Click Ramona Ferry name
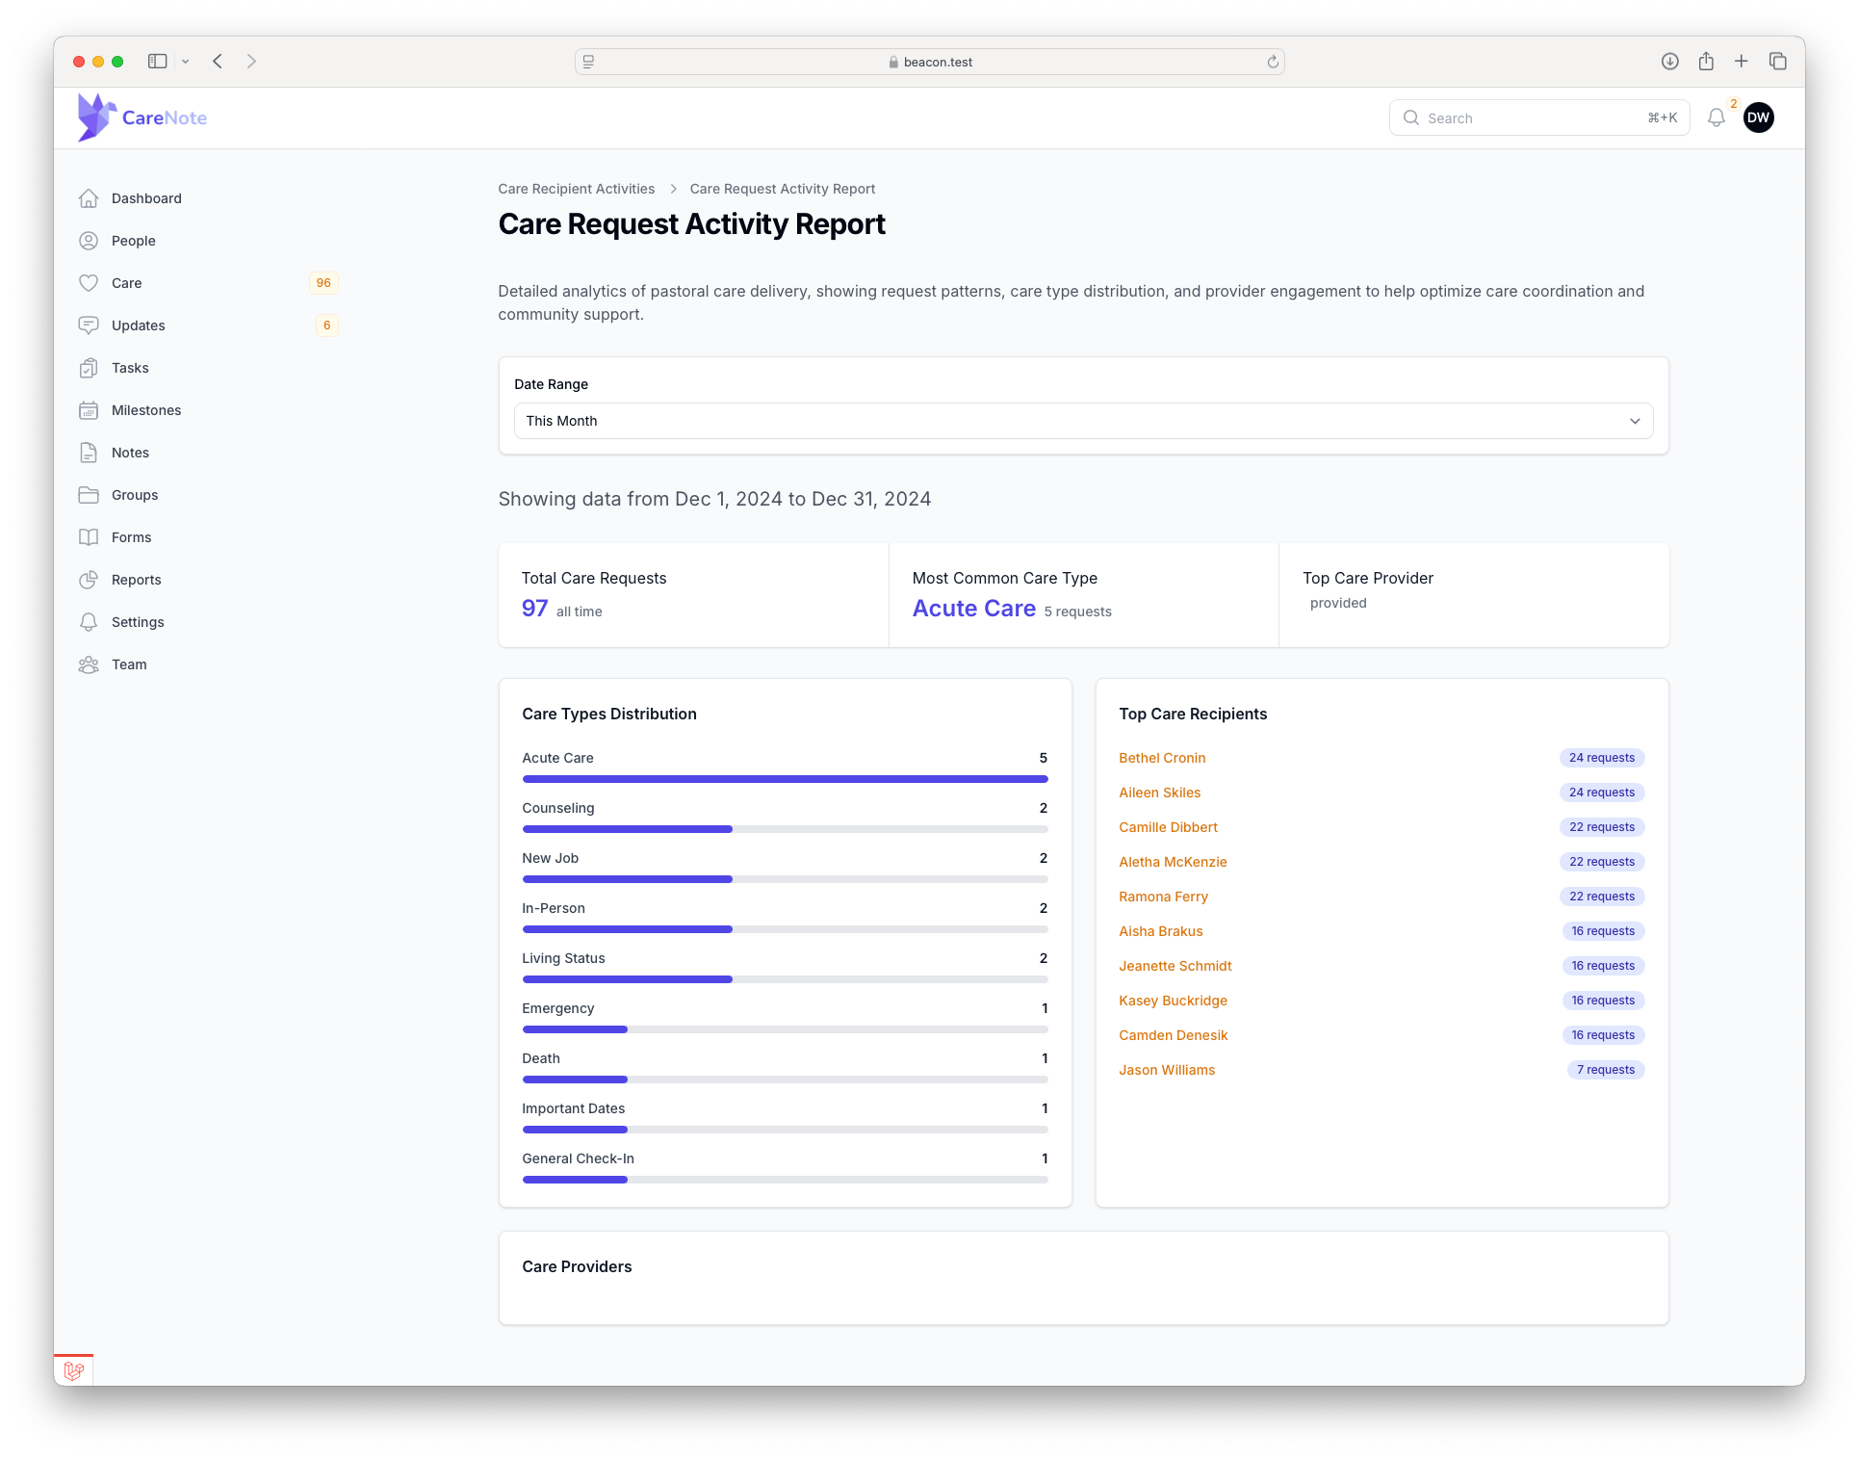The height and width of the screenshot is (1457, 1859). pos(1163,897)
